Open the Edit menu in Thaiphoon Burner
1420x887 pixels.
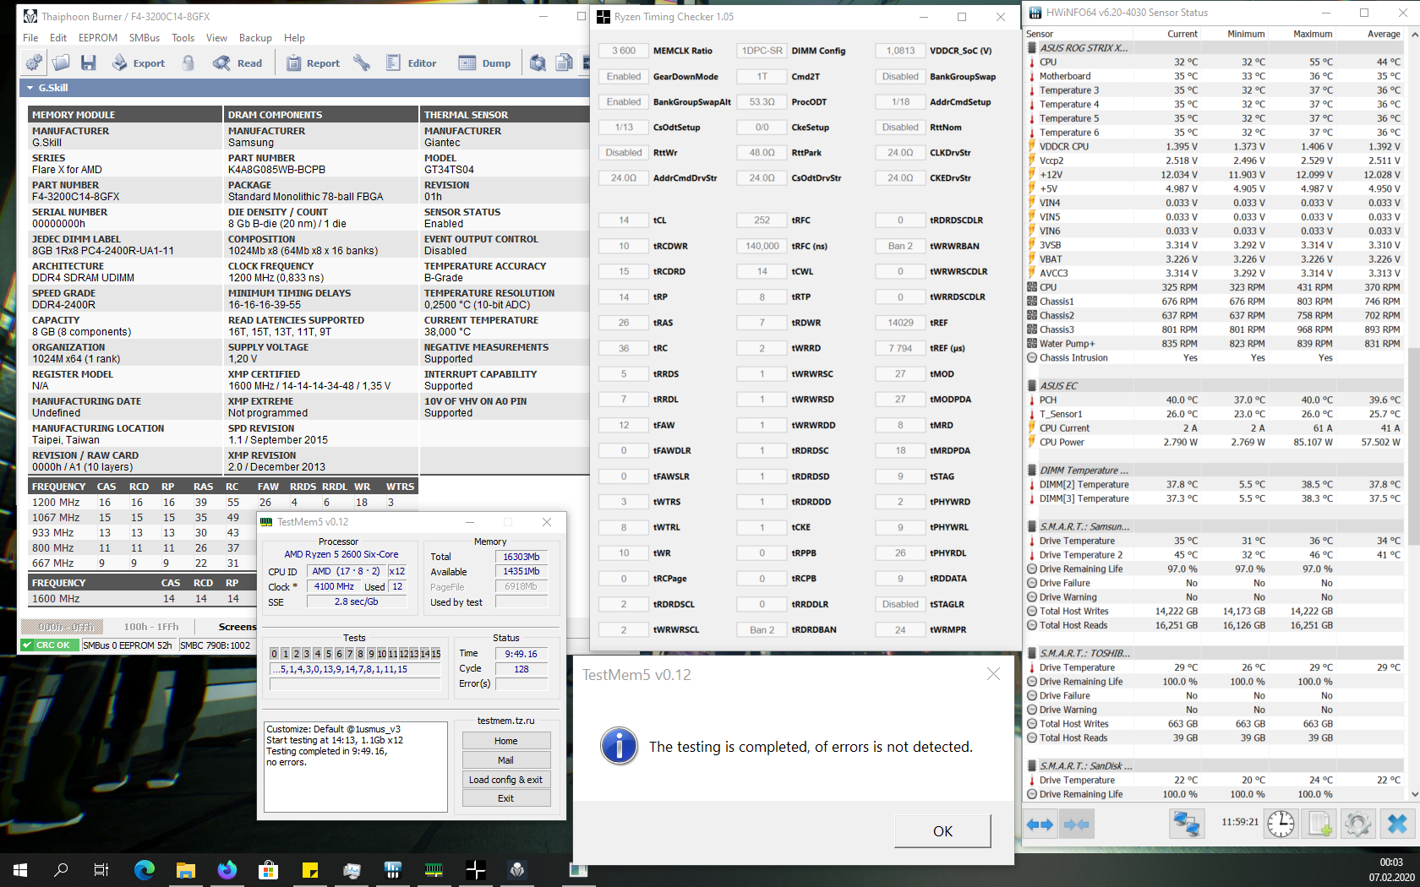click(58, 38)
